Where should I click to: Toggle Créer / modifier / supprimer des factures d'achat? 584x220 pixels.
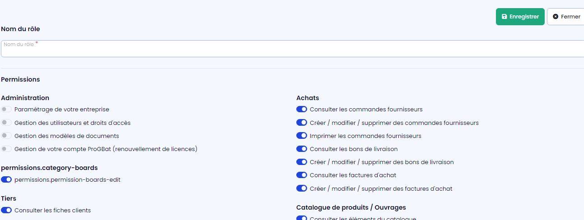click(302, 188)
